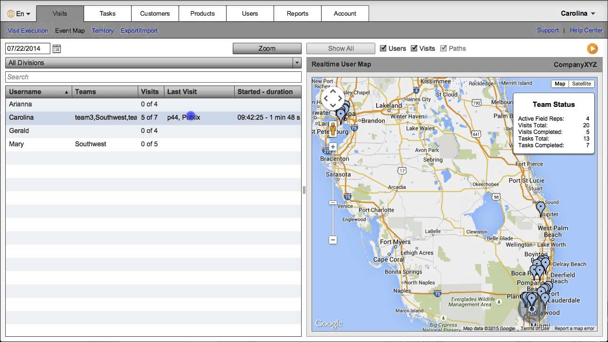Switch to the Reports tab

[297, 13]
